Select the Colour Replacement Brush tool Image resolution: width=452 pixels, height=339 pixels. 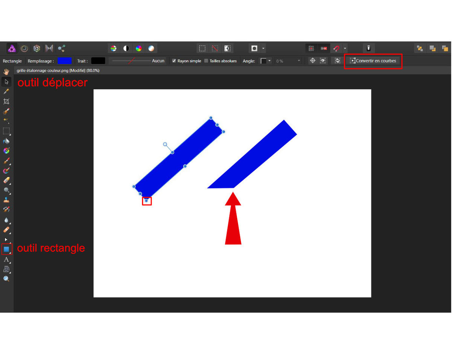[x=6, y=171]
